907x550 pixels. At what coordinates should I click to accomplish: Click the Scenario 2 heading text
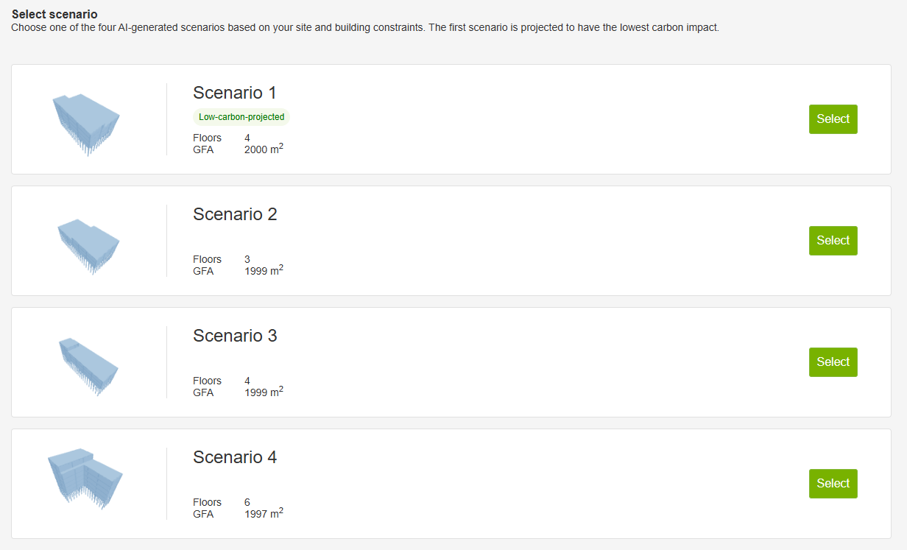coord(235,214)
